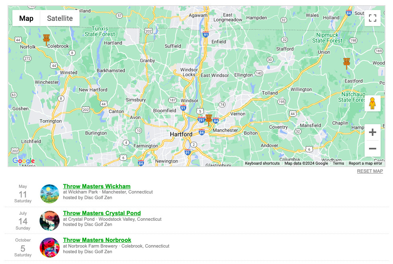Zoom out on the map
Viewport: 393px width, 264px height.
[373, 149]
